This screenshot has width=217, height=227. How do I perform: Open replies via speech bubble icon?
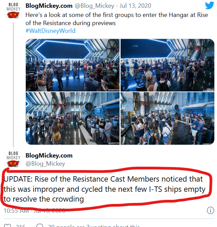pyautogui.click(x=40, y=226)
